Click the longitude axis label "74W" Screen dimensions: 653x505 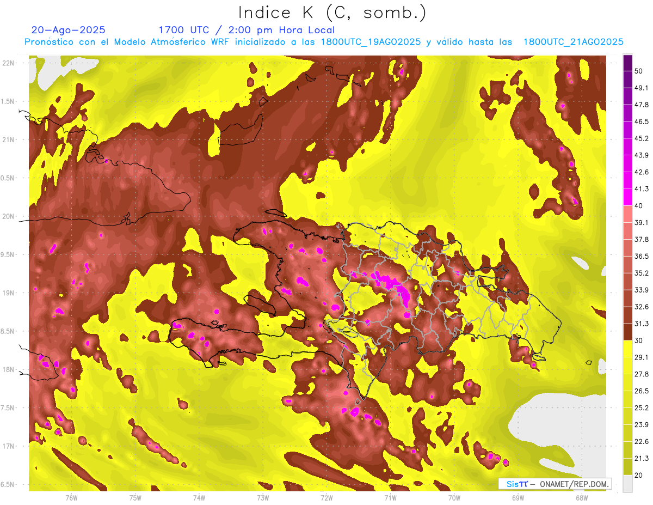click(x=199, y=498)
